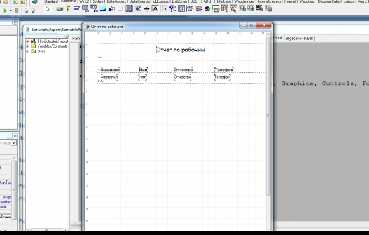Click the report form vertical scrollbar
The height and width of the screenshot is (235, 369).
click(268, 115)
